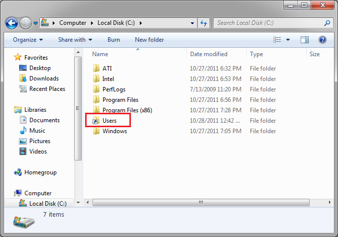Image resolution: width=338 pixels, height=237 pixels.
Task: Open the address bar previous locations dropdown
Action: (x=192, y=23)
